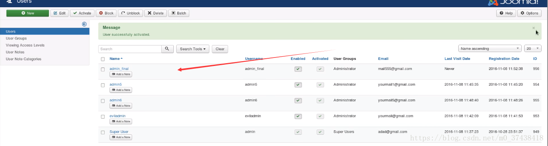The height and width of the screenshot is (146, 548).
Task: Open the 20 items per page dropdown
Action: (x=533, y=49)
